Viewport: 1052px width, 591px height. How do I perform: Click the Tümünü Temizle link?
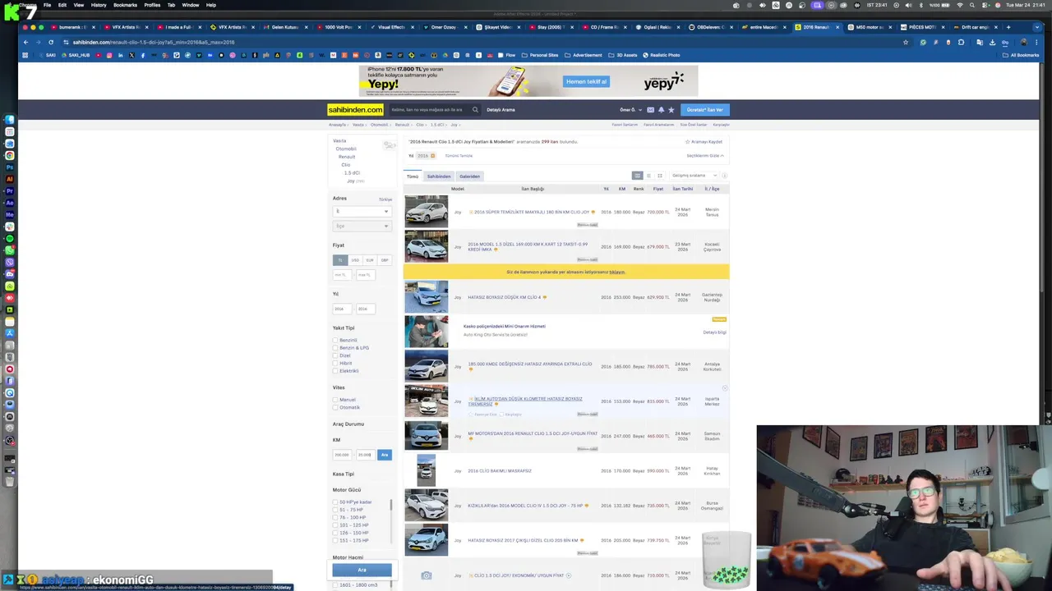pos(459,155)
